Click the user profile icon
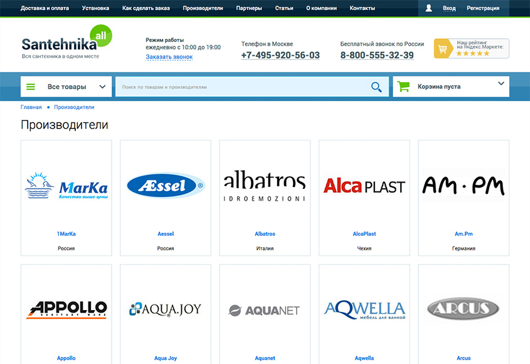The image size is (530, 364). tap(428, 8)
